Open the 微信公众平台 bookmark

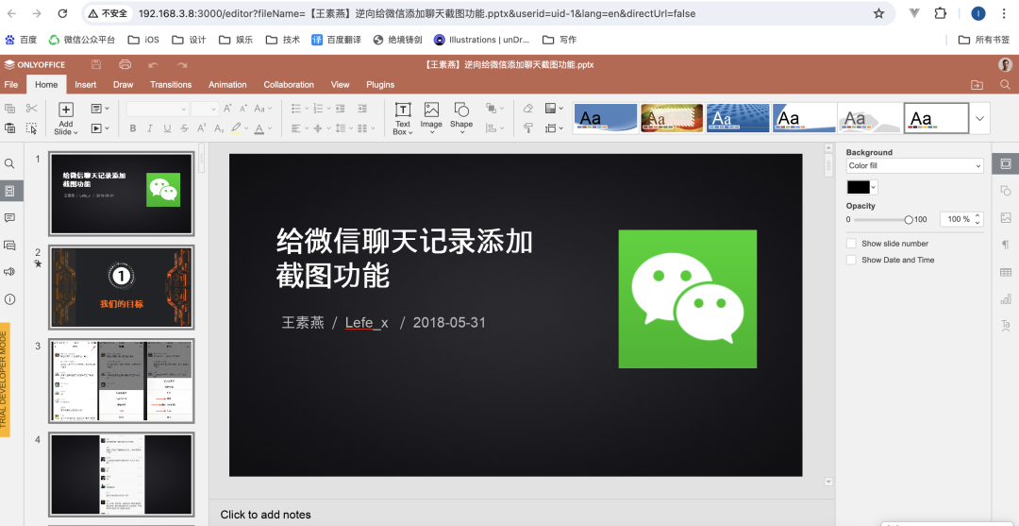(x=82, y=40)
